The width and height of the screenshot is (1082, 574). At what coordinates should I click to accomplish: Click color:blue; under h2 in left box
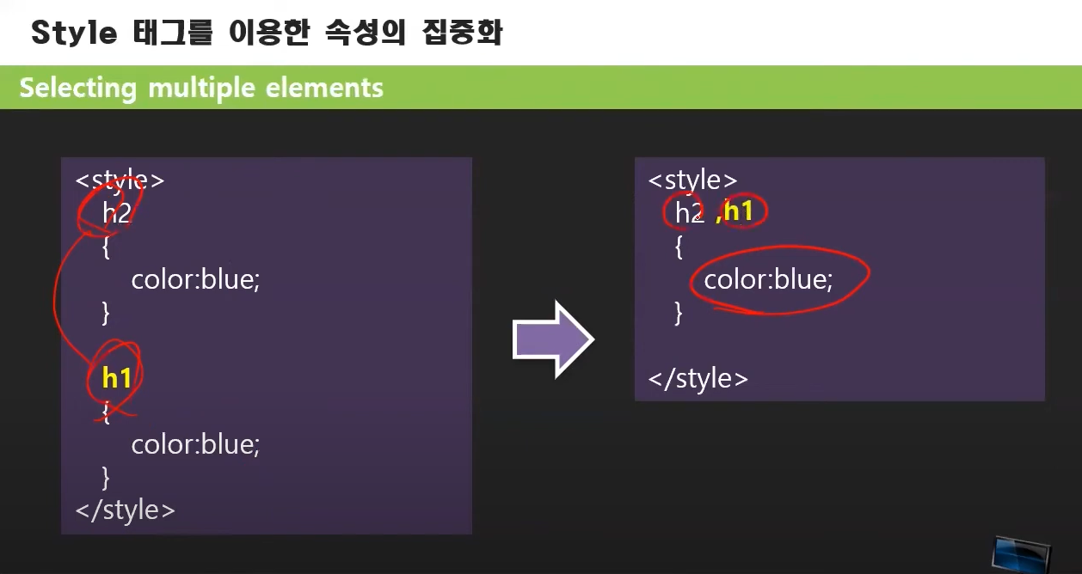pyautogui.click(x=195, y=280)
